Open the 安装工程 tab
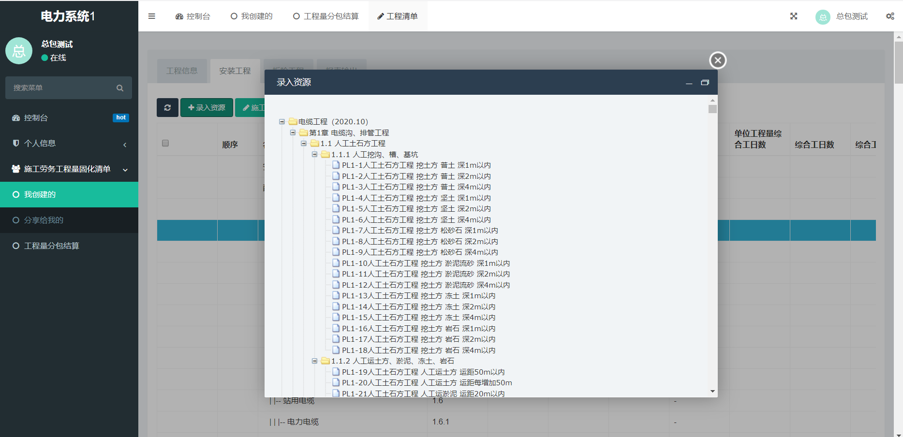Image resolution: width=903 pixels, height=437 pixels. [x=235, y=71]
